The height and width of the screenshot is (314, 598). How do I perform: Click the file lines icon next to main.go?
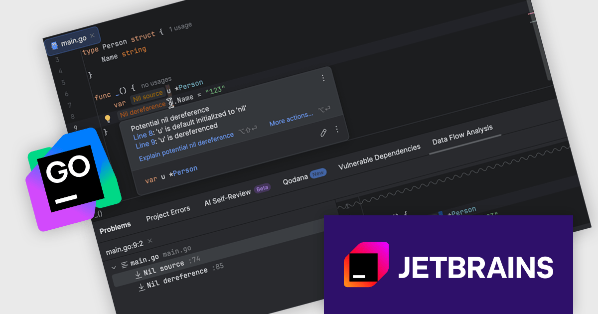(124, 264)
